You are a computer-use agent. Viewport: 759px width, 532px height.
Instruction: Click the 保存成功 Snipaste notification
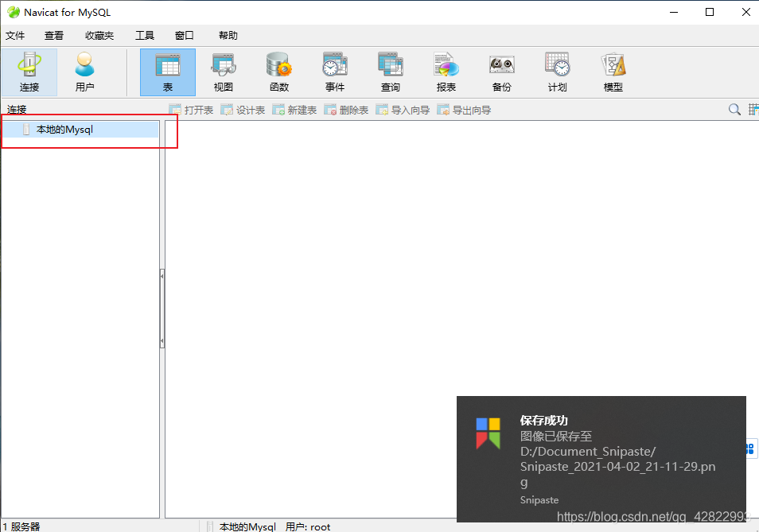coord(601,459)
